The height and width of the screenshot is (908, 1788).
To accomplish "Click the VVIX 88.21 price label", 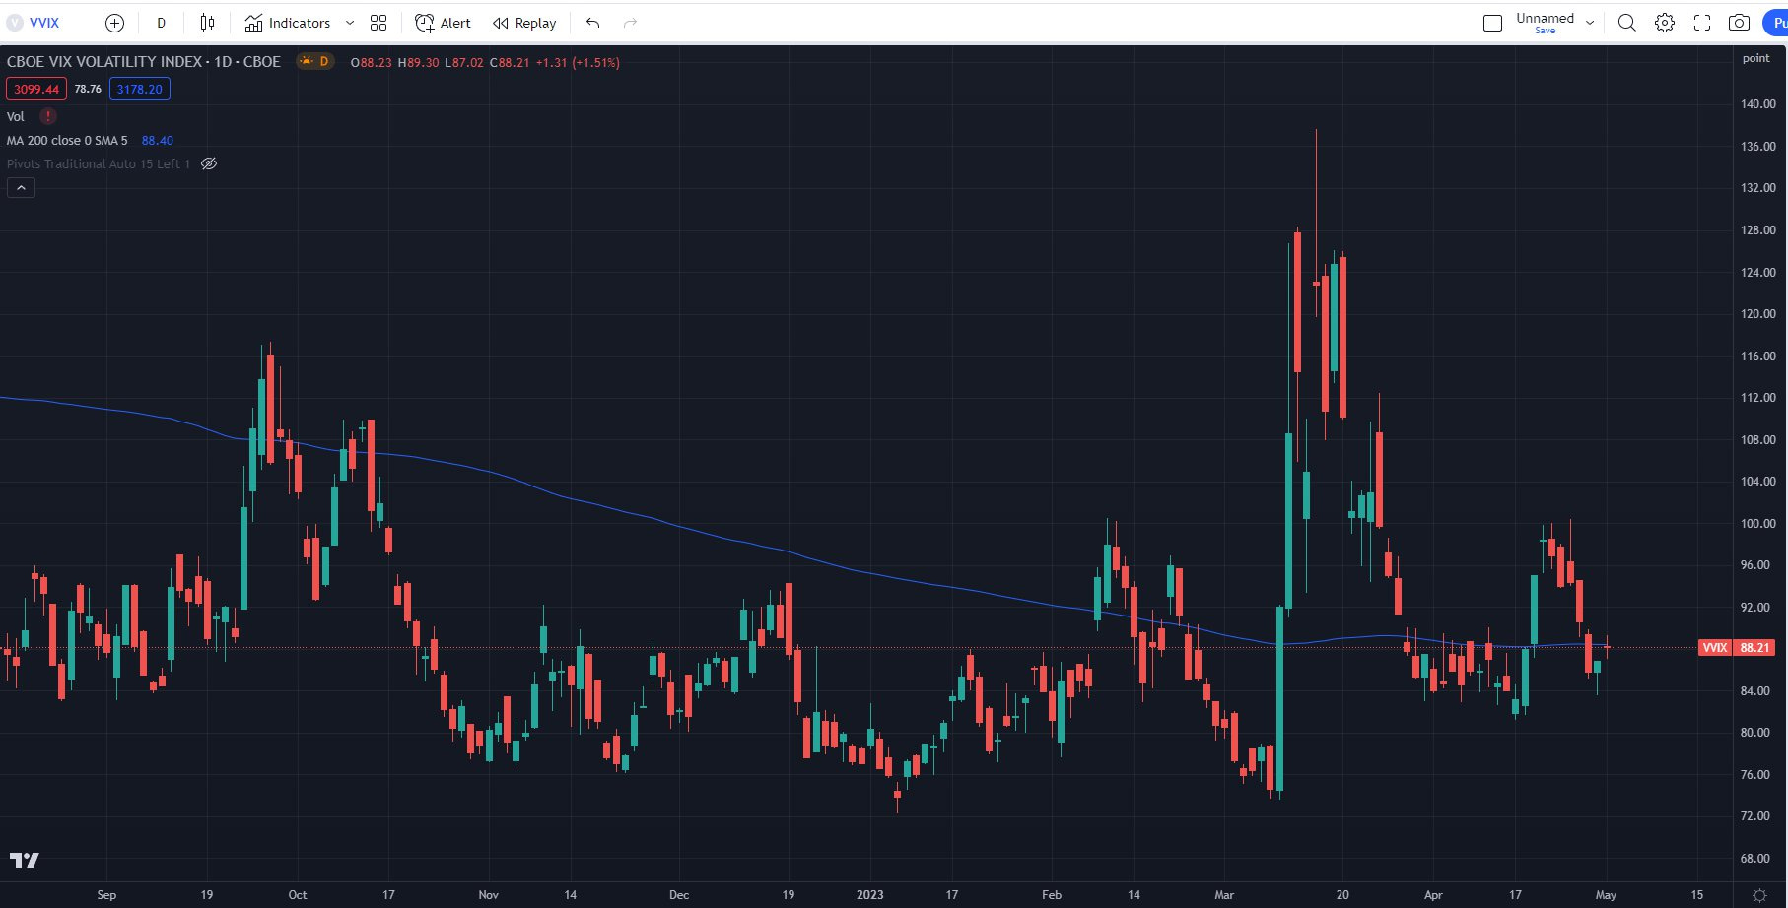I will pos(1737,647).
